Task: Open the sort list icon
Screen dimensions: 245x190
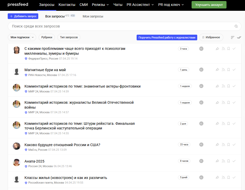Action: point(232,37)
